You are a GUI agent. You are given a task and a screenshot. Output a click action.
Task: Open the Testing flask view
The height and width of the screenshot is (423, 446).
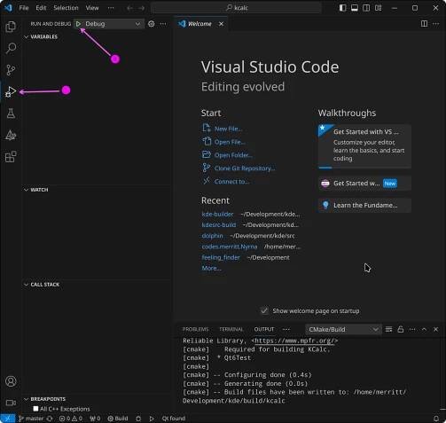pyautogui.click(x=11, y=114)
